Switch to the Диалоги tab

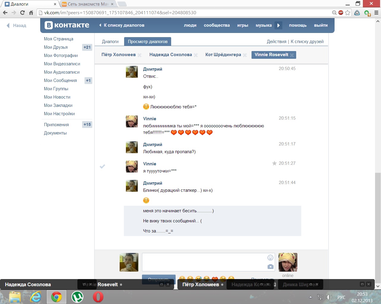tap(110, 42)
